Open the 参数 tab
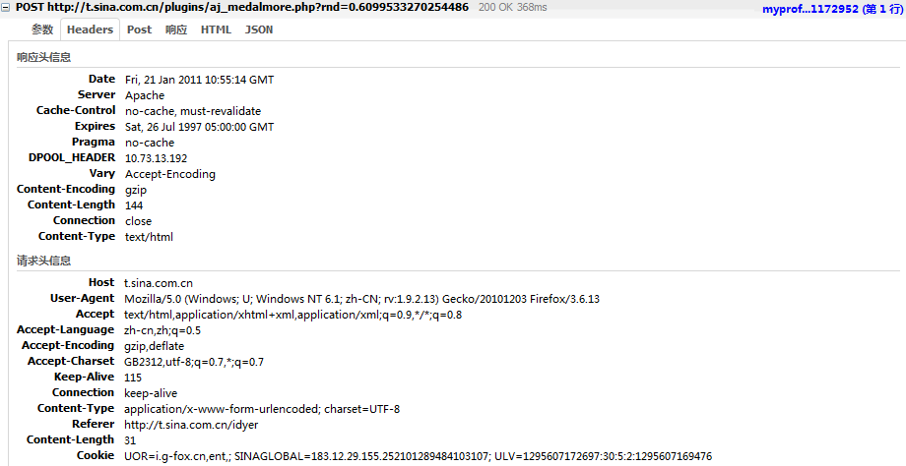Screen dimensions: 906x466 click(42, 29)
